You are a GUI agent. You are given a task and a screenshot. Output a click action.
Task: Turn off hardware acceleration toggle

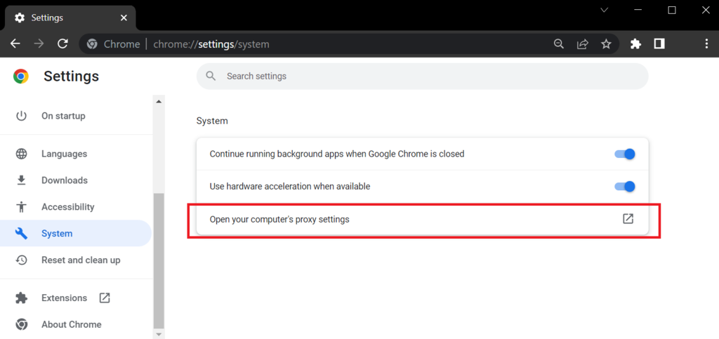(624, 187)
